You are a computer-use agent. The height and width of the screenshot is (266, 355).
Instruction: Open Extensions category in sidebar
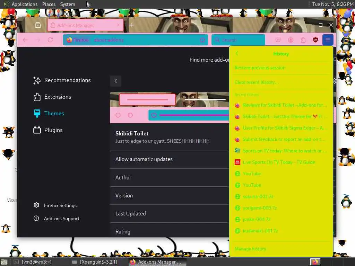[52, 97]
